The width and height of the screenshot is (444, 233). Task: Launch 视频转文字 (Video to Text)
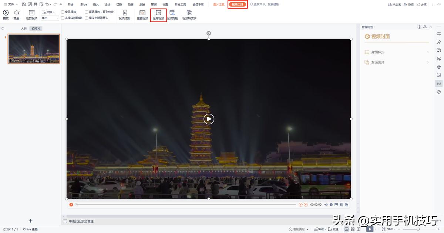coord(189,15)
